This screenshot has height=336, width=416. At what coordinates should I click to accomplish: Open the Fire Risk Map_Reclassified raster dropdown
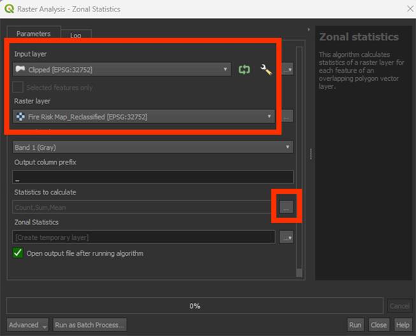point(269,117)
